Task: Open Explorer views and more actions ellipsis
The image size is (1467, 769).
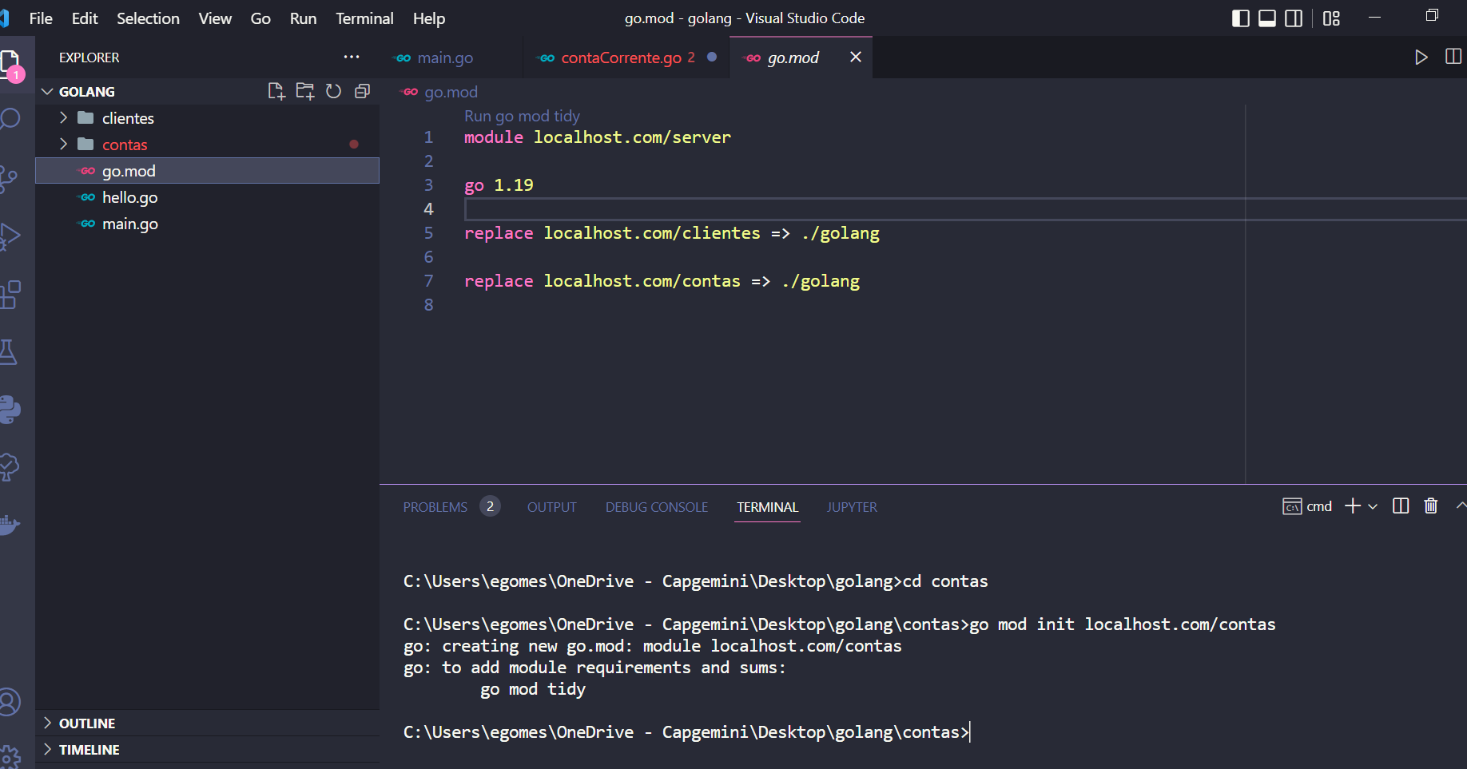Action: click(x=352, y=57)
